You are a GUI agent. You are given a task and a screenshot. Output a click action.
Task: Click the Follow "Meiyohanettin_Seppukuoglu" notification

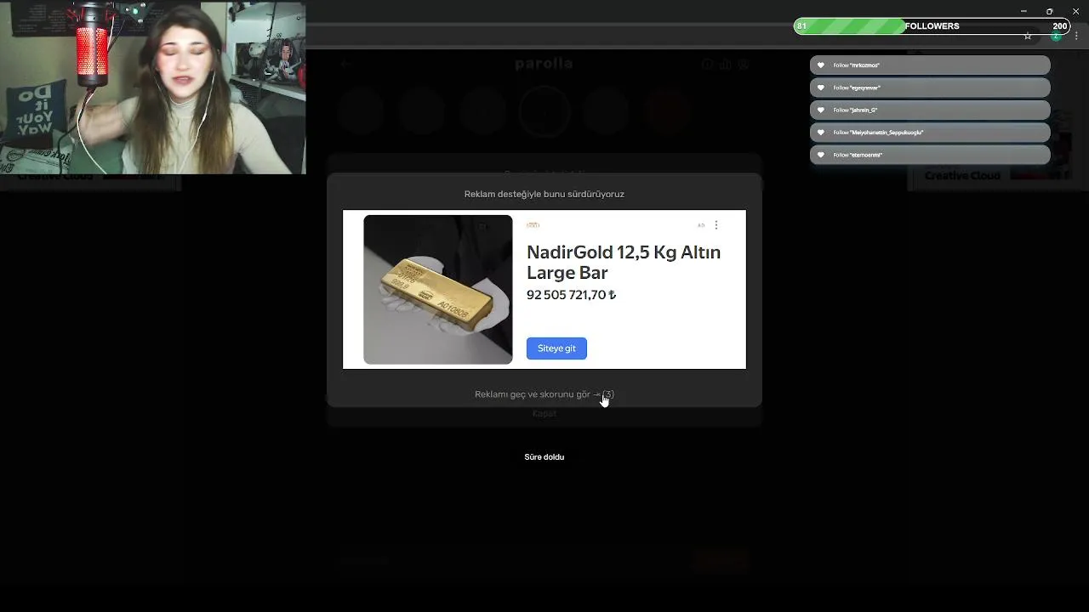(930, 133)
